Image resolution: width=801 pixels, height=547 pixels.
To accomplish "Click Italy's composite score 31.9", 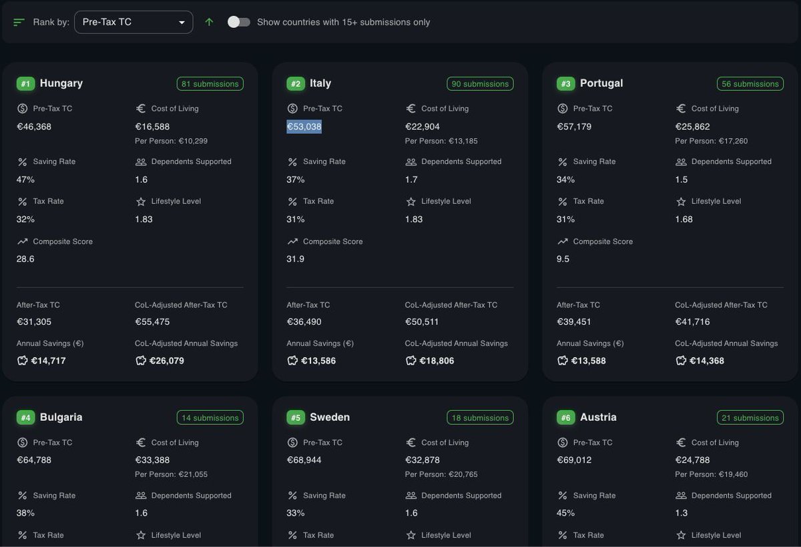I will tap(296, 259).
